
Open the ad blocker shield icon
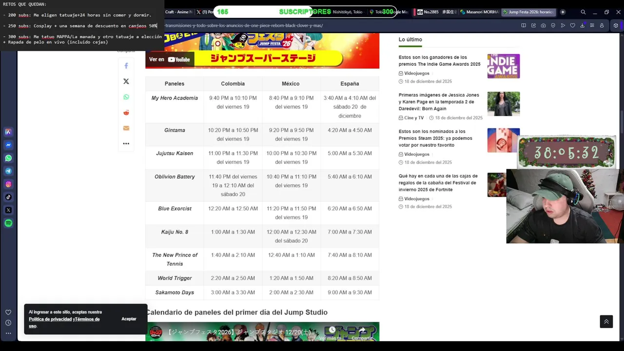[x=553, y=25]
